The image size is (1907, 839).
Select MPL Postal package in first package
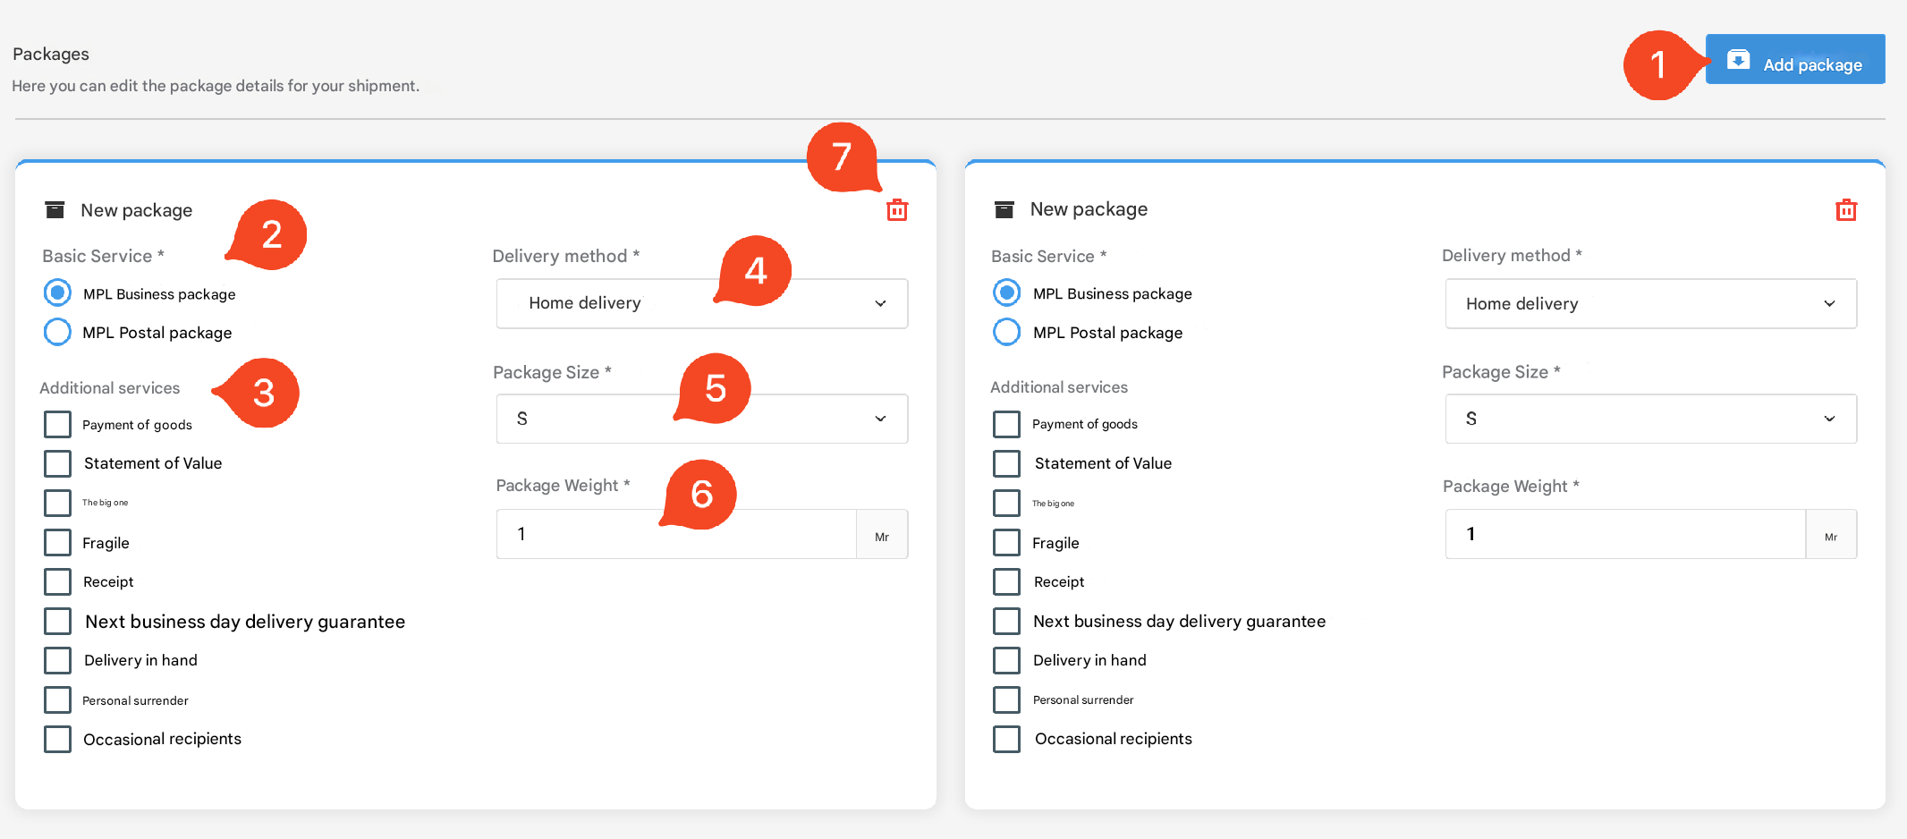click(x=57, y=332)
